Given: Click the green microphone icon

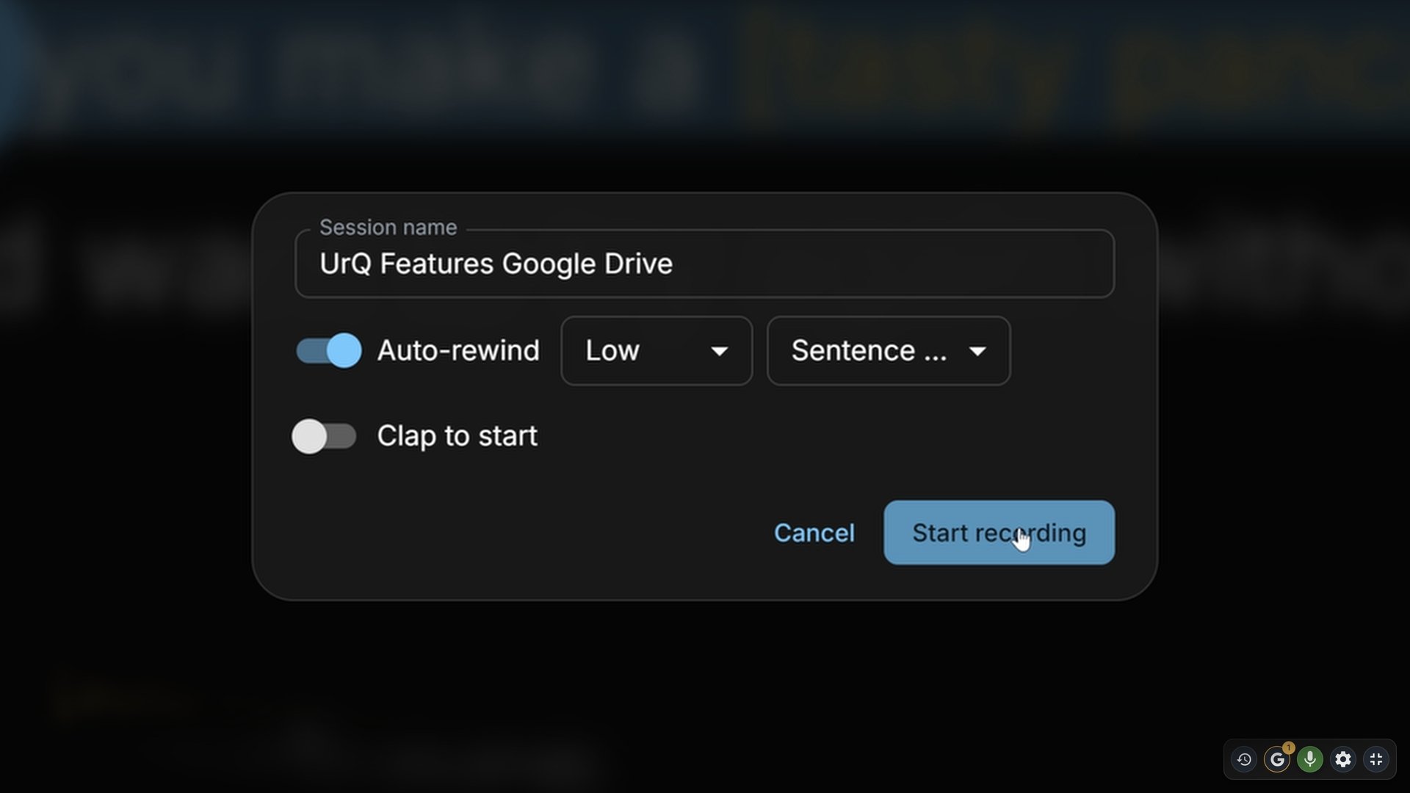Looking at the screenshot, I should tap(1310, 759).
